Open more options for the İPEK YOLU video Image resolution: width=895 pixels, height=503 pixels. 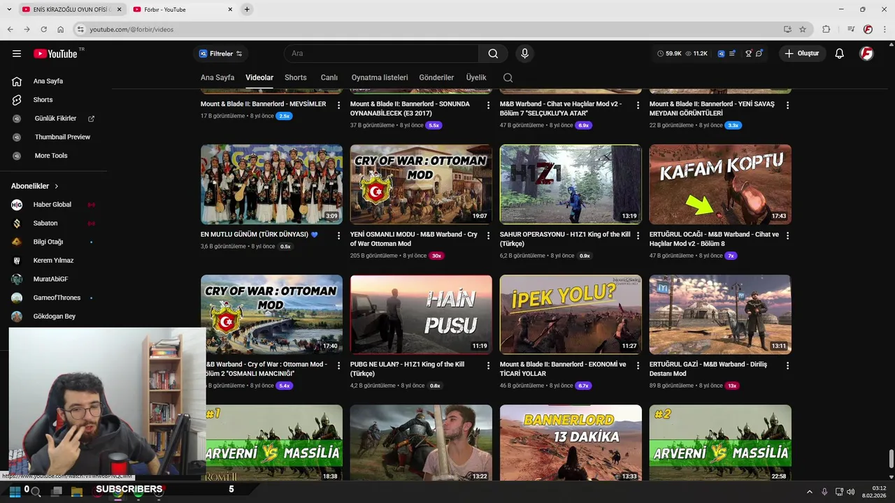click(x=638, y=366)
